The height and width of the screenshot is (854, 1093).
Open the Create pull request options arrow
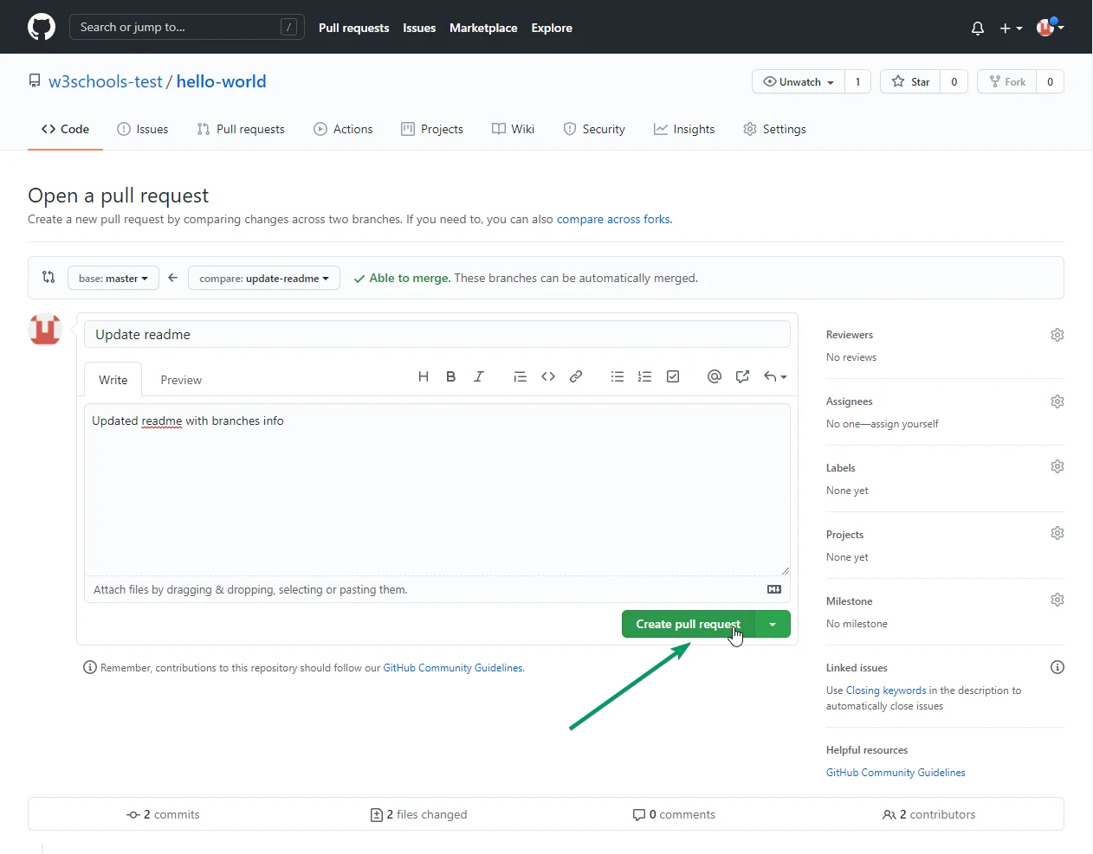pos(773,624)
